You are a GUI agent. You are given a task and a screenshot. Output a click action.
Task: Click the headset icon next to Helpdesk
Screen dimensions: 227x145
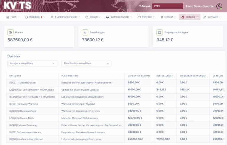pyautogui.click(x=26, y=17)
